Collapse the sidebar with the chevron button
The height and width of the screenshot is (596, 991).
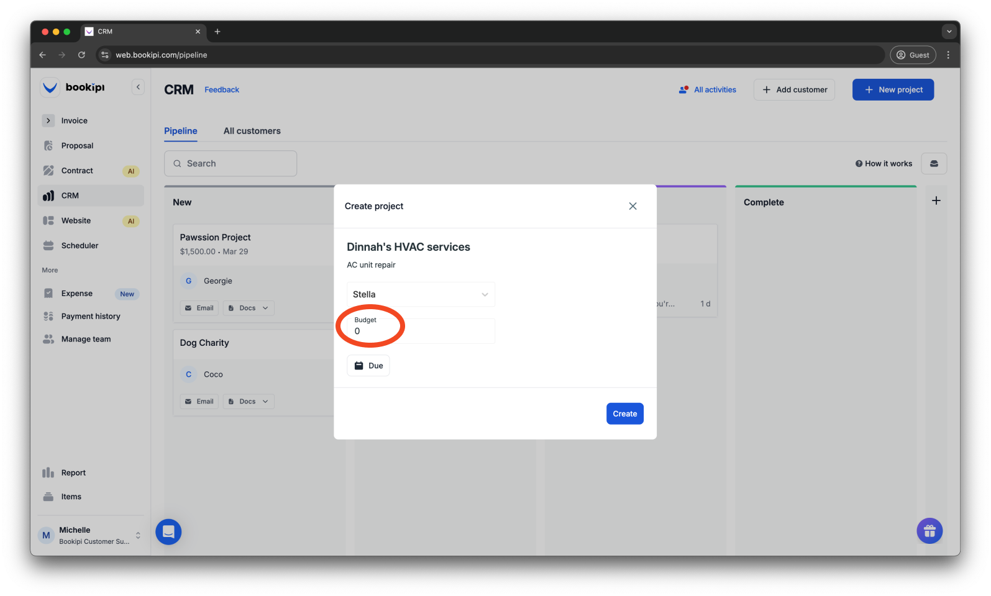138,88
